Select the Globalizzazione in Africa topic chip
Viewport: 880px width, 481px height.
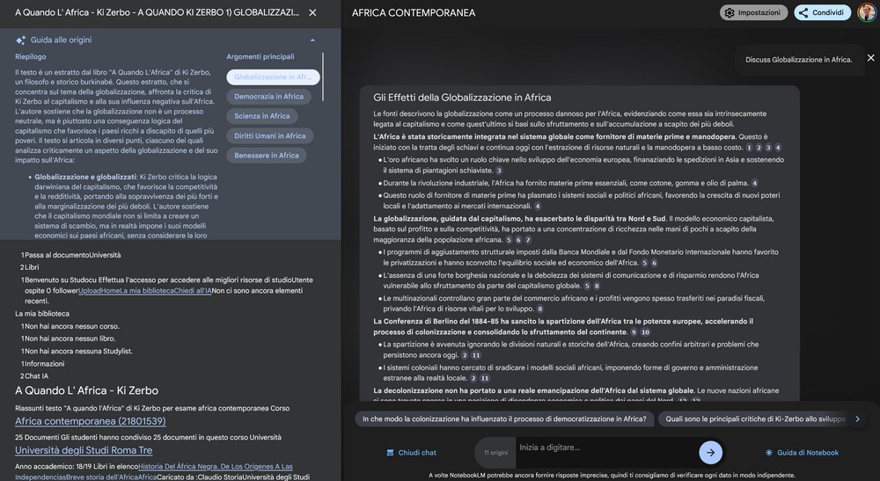(x=273, y=77)
